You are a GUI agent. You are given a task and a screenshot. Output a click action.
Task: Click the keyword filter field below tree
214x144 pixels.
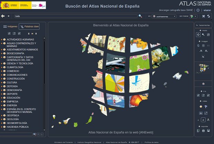point(16,134)
